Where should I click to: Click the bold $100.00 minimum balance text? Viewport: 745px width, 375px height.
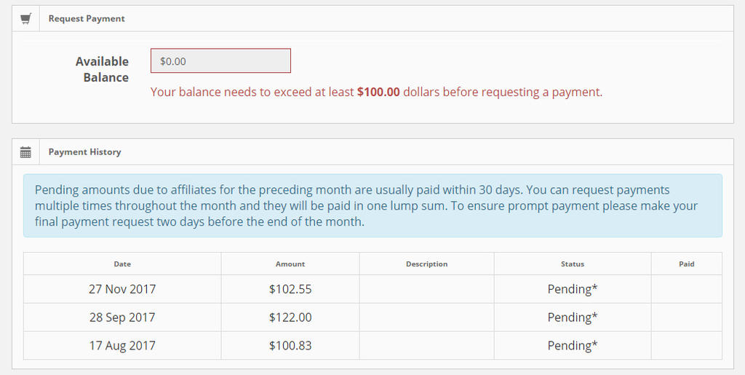coord(378,92)
